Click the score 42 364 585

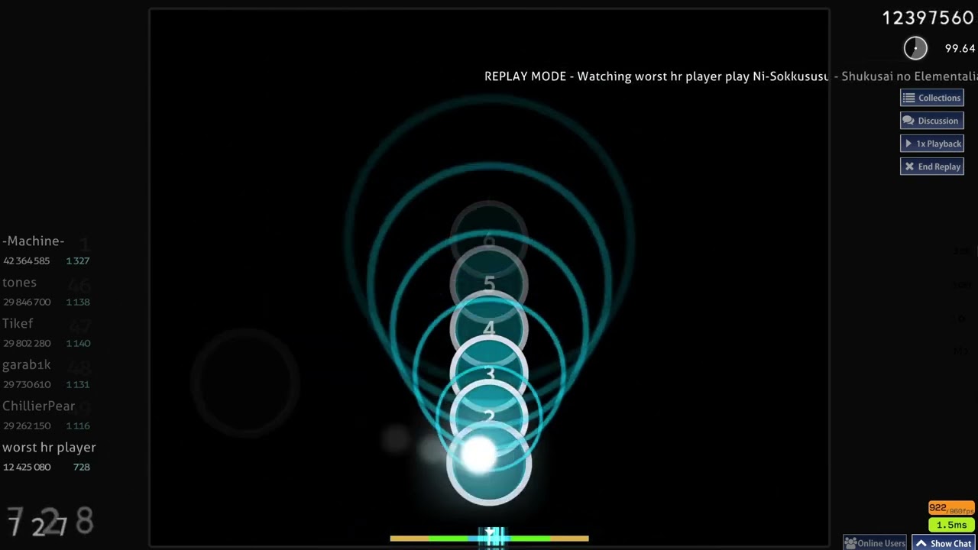click(27, 261)
